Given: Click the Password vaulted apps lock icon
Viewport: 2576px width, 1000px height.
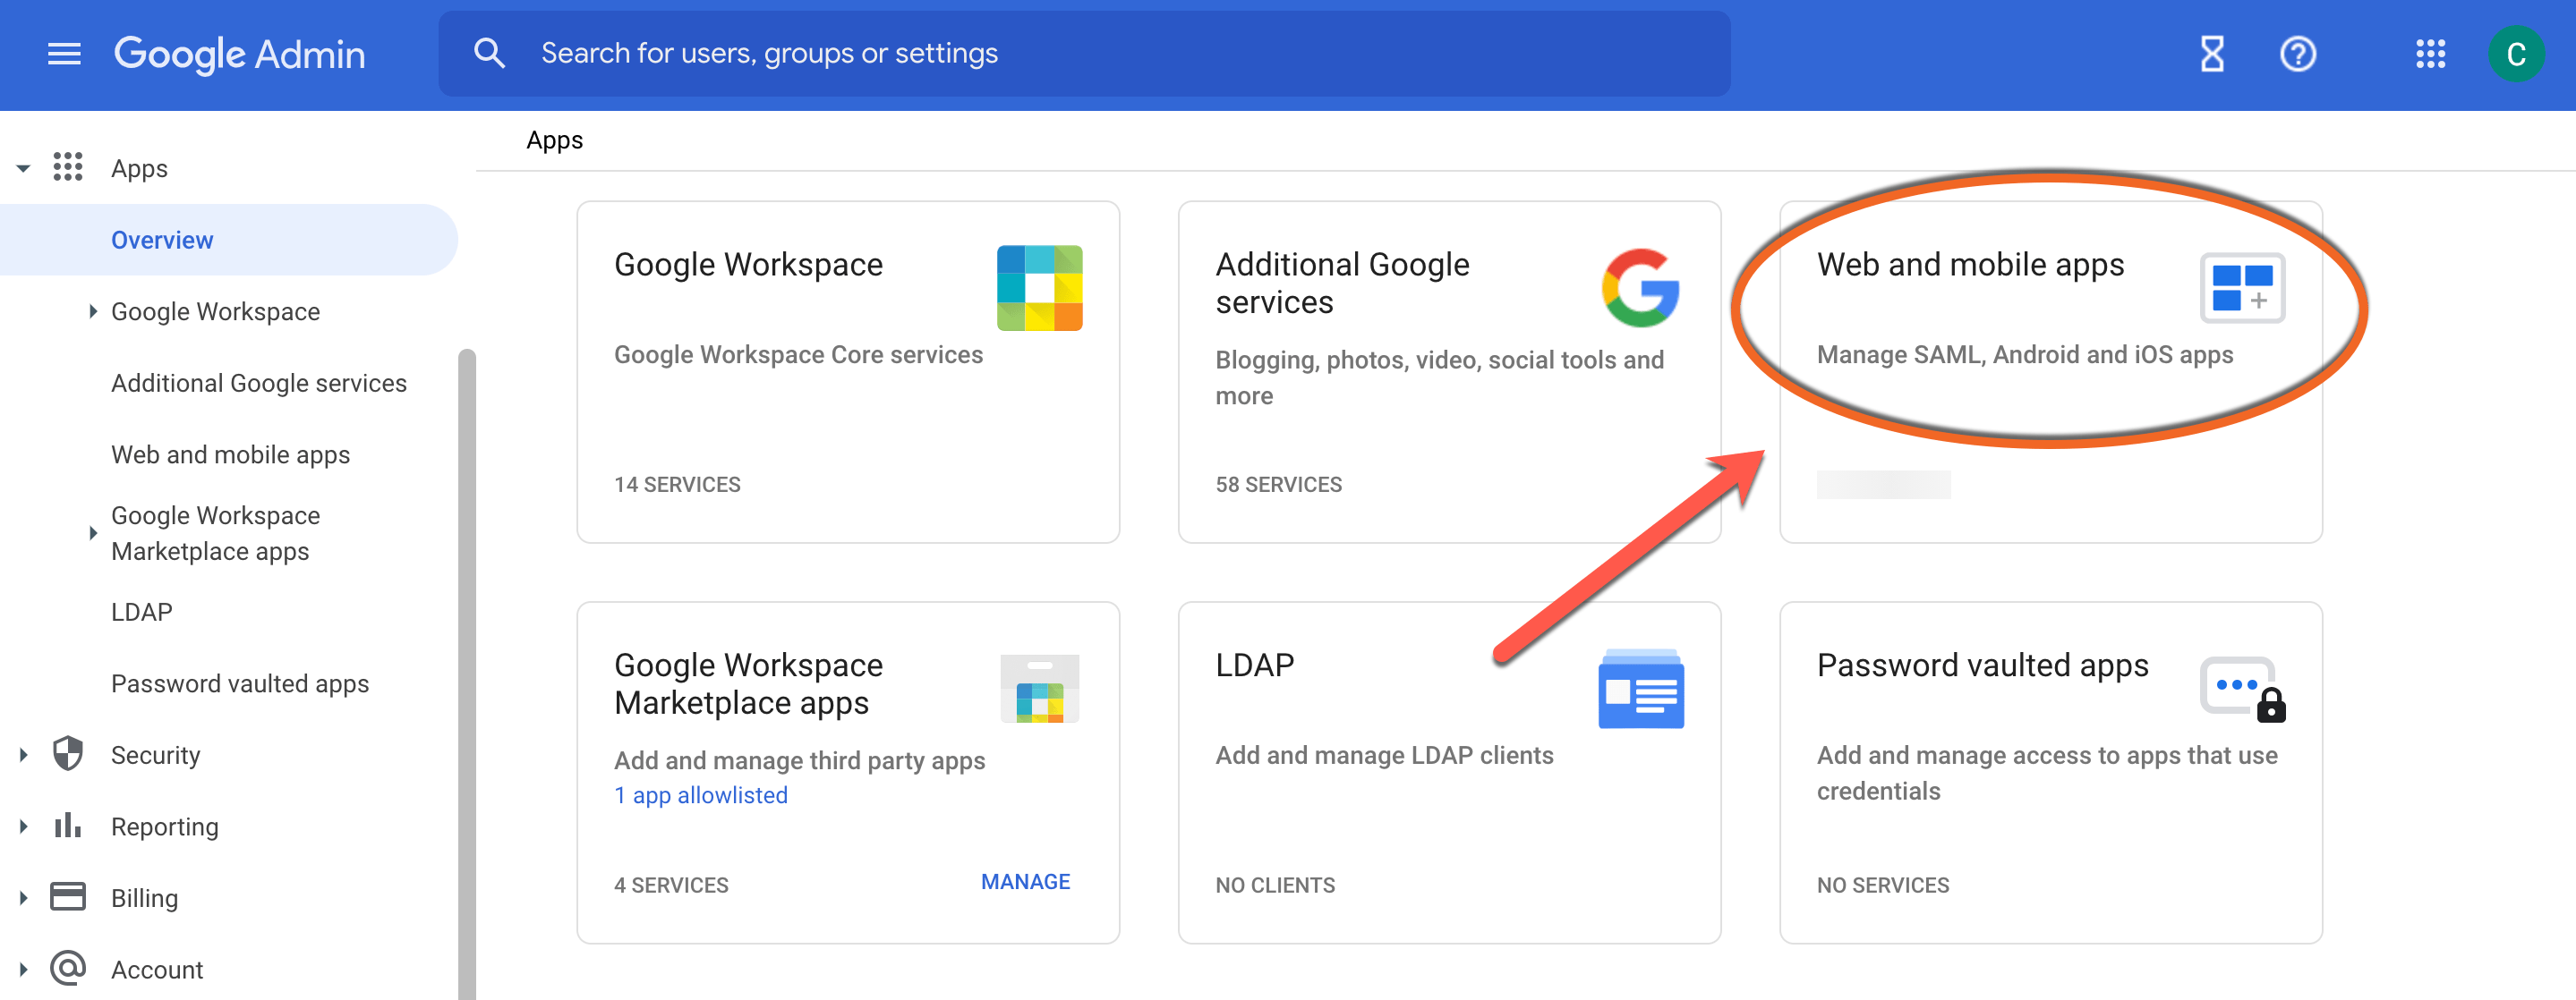Looking at the screenshot, I should click(2242, 689).
